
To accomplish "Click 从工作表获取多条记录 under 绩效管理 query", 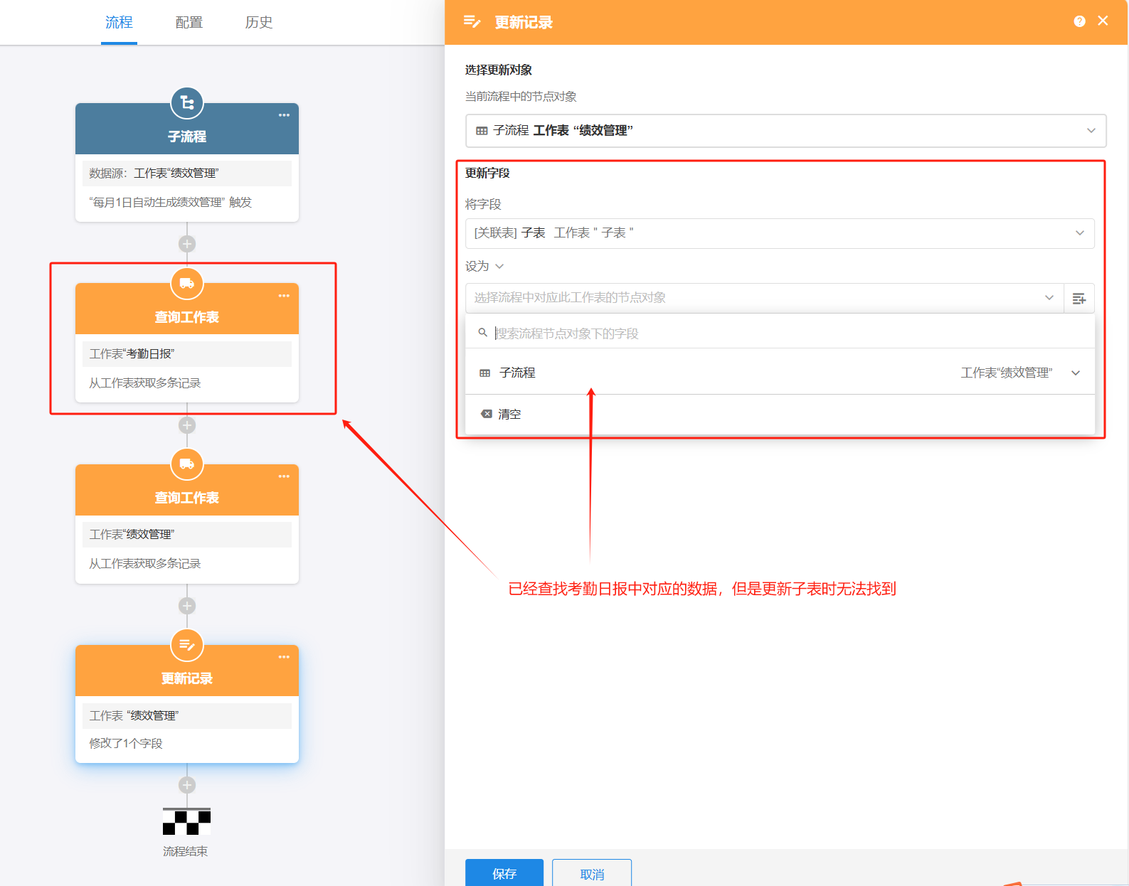I will (145, 564).
